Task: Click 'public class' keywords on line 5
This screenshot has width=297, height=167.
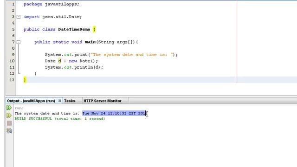Action: 39,29
